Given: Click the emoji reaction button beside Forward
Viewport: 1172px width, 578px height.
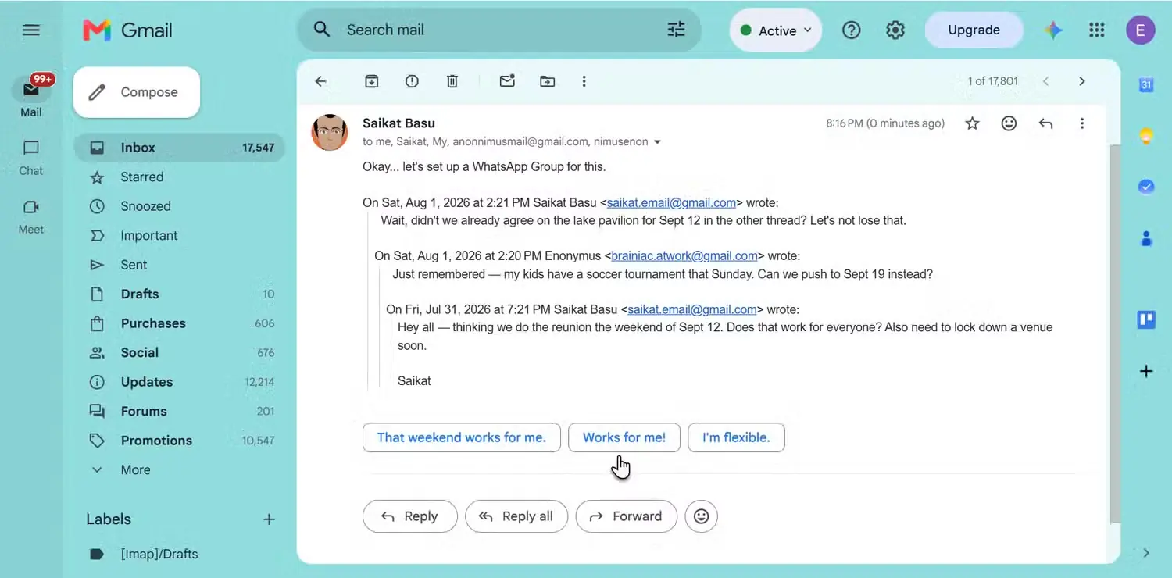Looking at the screenshot, I should pos(702,516).
